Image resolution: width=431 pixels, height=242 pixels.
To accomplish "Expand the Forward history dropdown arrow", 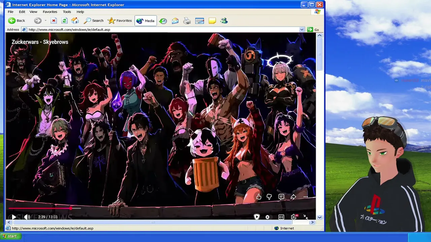I will click(x=45, y=21).
